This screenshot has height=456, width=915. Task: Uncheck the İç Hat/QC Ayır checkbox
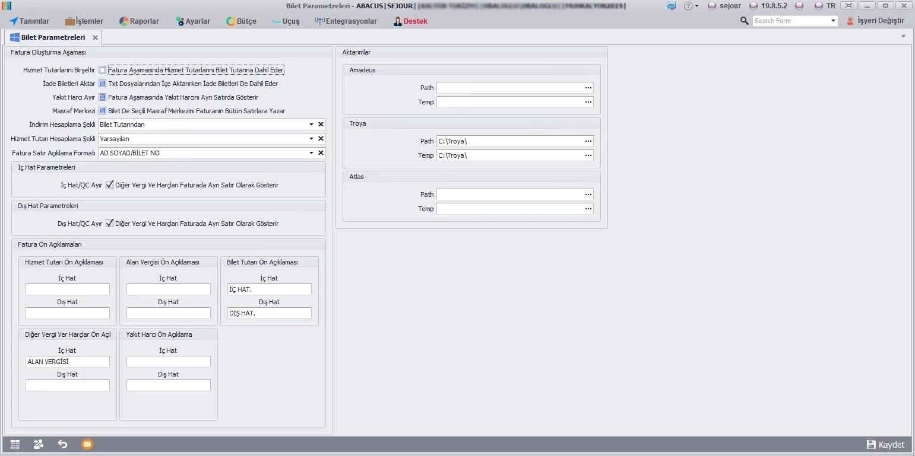click(x=109, y=185)
